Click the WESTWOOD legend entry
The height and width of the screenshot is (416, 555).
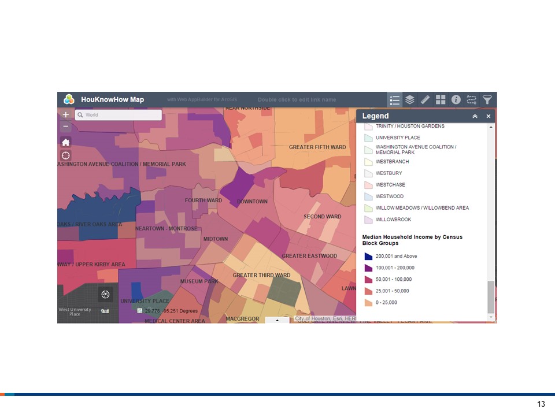pos(389,196)
